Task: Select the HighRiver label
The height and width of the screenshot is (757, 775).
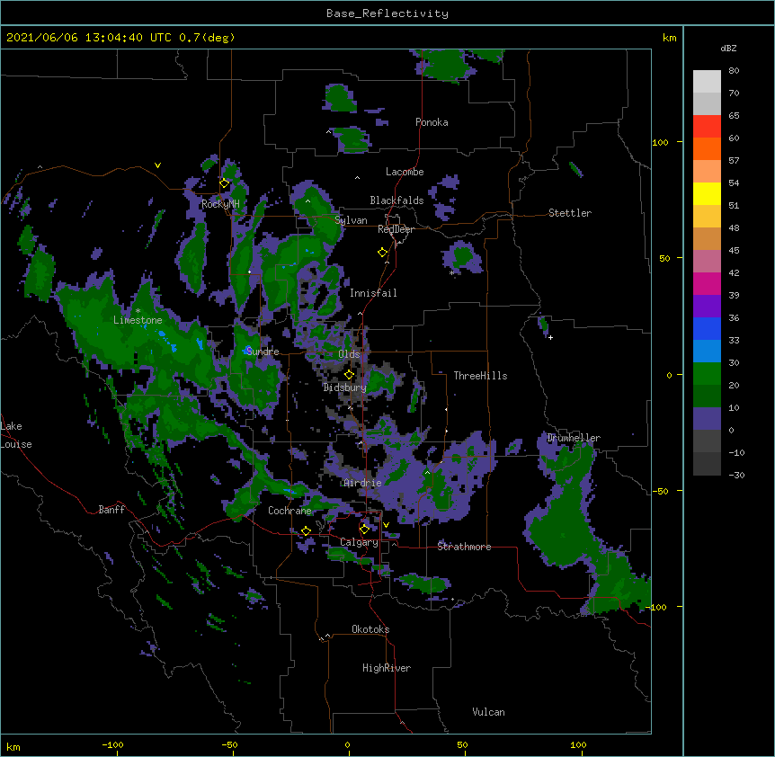Action: point(387,668)
